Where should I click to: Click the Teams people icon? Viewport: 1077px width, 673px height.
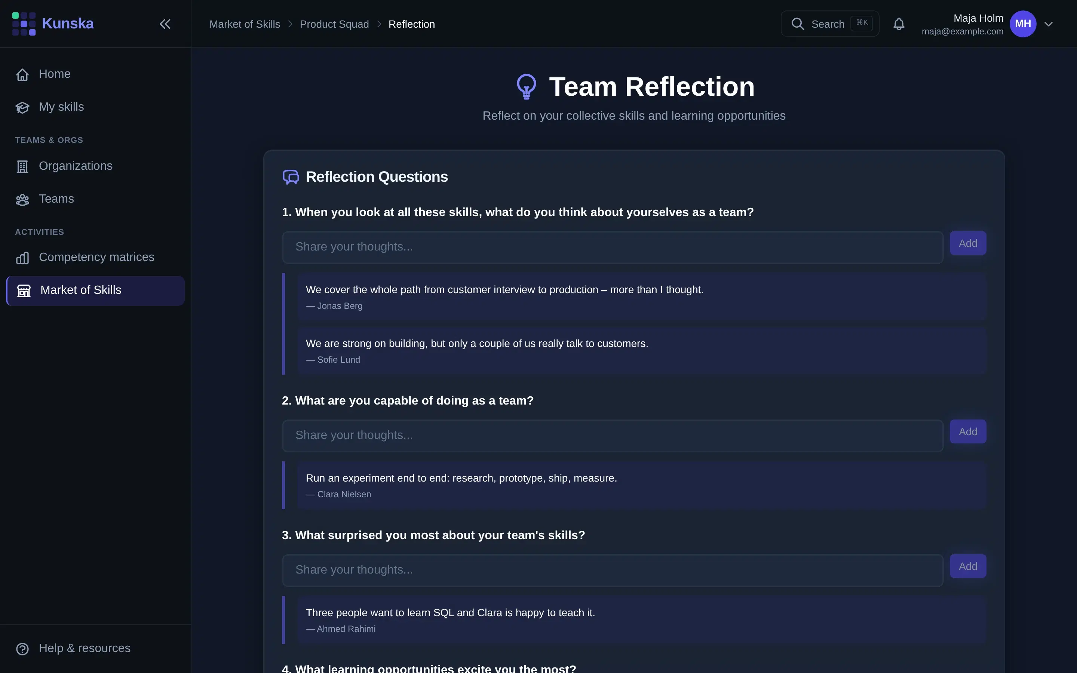(22, 199)
